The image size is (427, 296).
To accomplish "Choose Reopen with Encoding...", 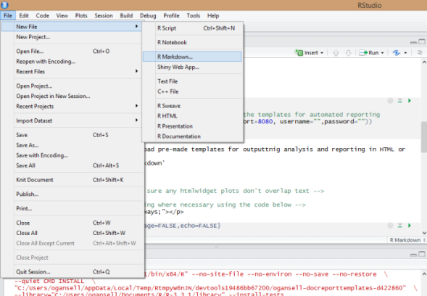I will click(71, 62).
